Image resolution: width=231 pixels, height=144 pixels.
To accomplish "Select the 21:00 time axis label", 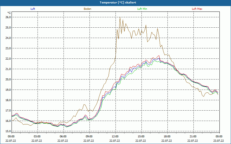I will tap(193, 137).
